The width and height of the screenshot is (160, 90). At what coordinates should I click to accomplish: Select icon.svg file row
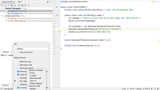pos(26,18)
